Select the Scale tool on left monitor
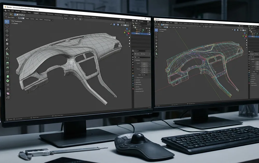This screenshot has width=259, height=163. 7,40
